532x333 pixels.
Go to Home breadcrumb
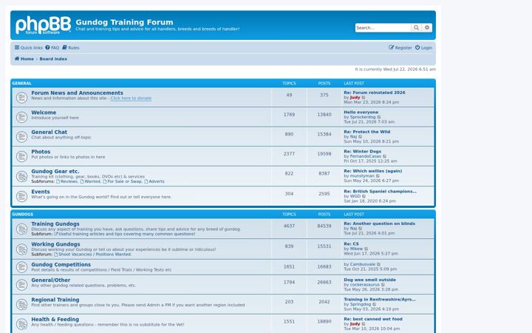[x=24, y=58]
